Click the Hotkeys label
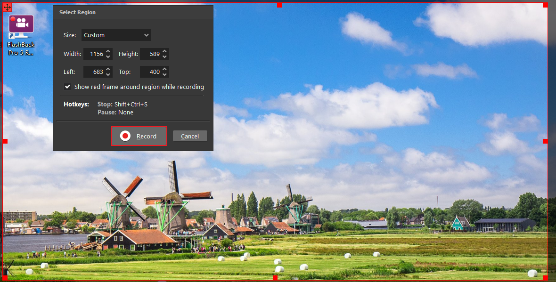 pyautogui.click(x=76, y=104)
